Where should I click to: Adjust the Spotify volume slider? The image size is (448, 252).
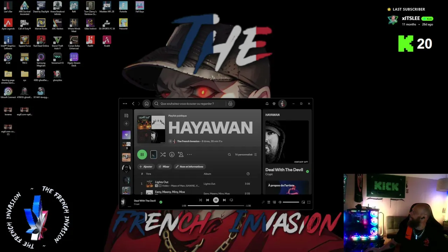(291, 202)
